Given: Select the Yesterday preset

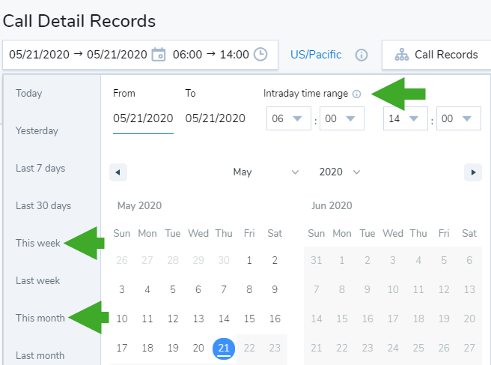Looking at the screenshot, I should [x=37, y=130].
